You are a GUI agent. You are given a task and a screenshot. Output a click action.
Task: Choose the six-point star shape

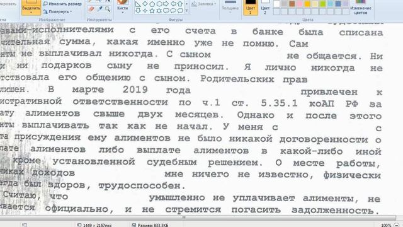tap(159, 11)
